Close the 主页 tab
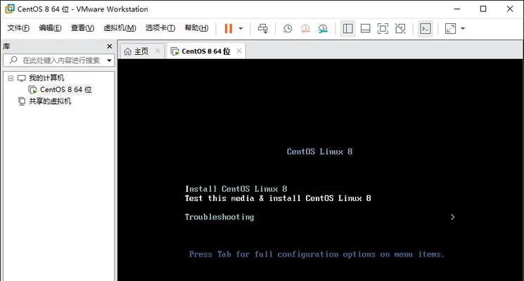The width and height of the screenshot is (524, 281). coord(158,51)
